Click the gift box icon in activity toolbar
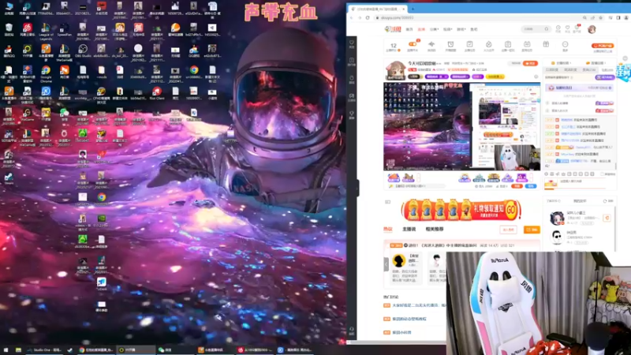The width and height of the screenshot is (631, 355). 546,45
